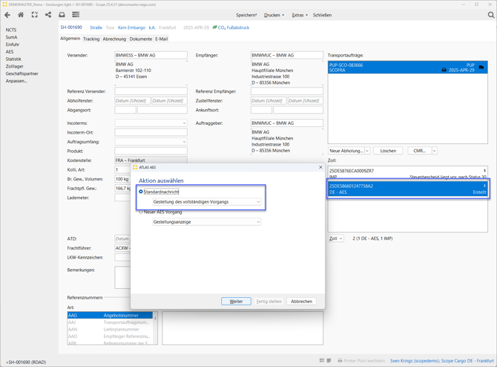
Task: Click Schließen in the top toolbar
Action: [323, 16]
